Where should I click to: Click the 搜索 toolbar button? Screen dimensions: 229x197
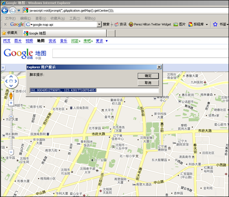click(x=106, y=24)
